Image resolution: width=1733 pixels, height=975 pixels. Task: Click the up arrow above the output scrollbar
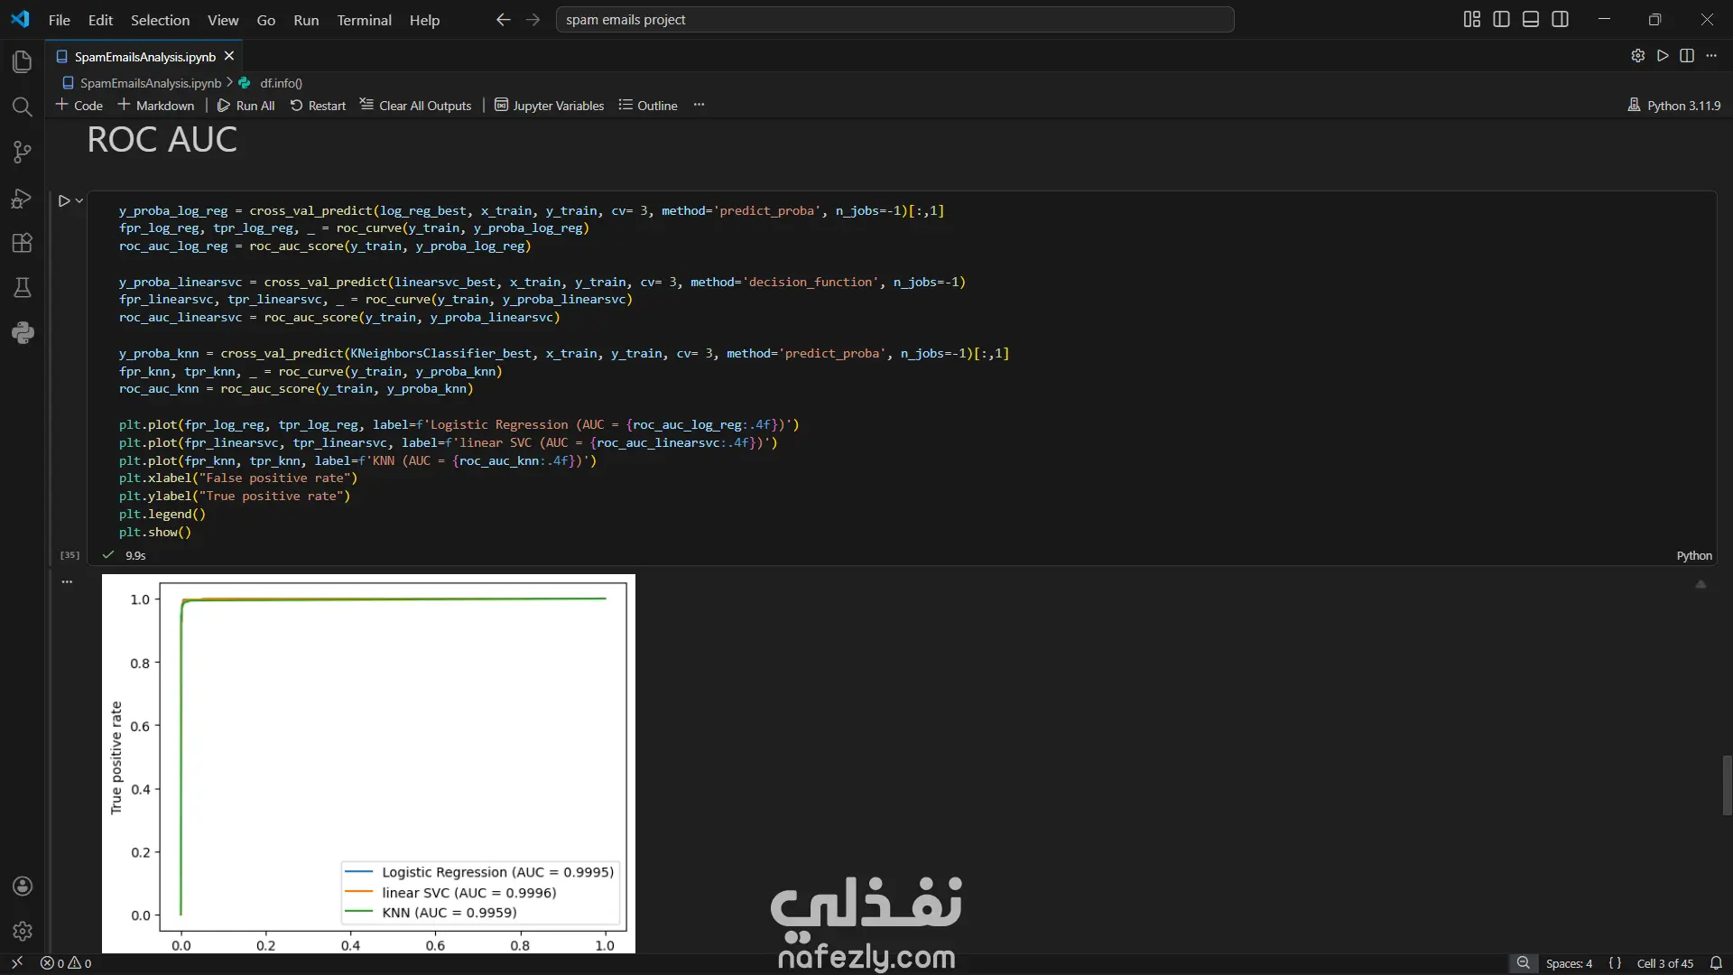1701,585
